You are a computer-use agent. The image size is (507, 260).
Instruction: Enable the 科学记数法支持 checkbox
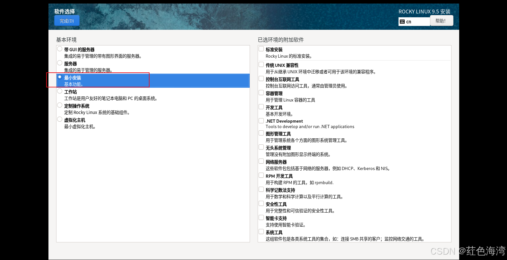(261, 190)
